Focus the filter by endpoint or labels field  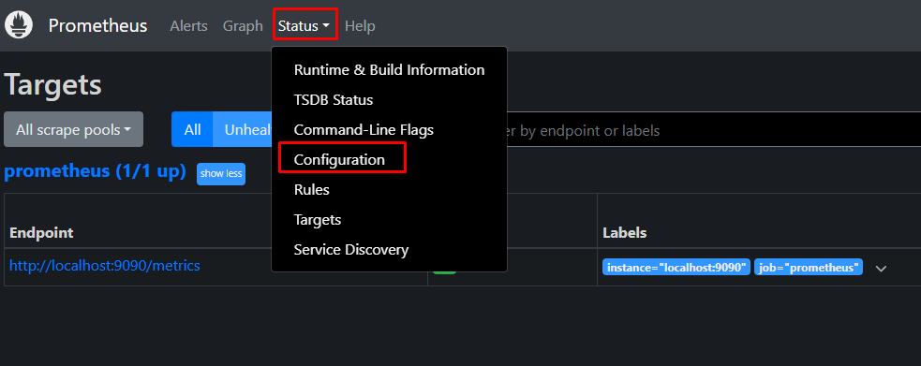(x=714, y=129)
